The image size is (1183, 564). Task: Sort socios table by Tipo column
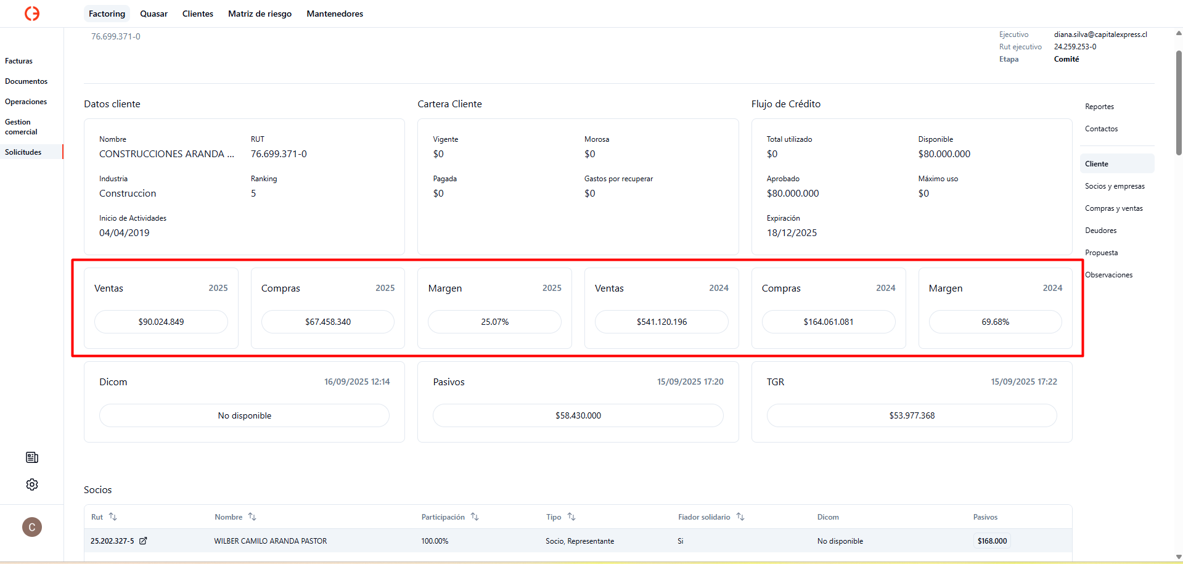[571, 517]
